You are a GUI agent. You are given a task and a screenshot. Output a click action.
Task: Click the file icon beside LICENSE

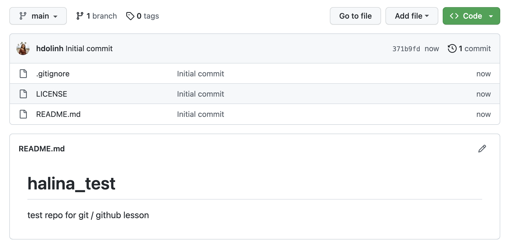tap(23, 94)
